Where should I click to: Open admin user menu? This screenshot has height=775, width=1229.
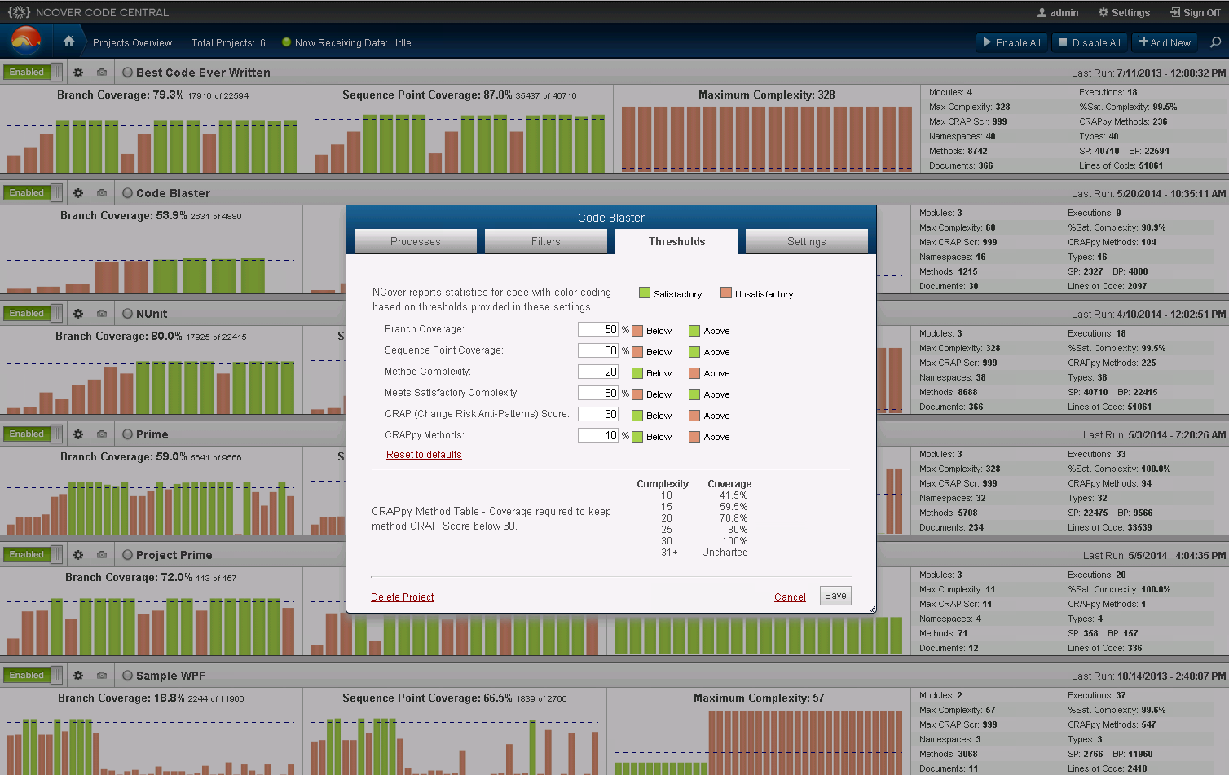(x=1058, y=13)
